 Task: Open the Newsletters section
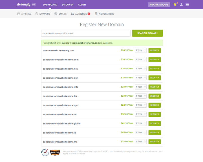(105, 14)
